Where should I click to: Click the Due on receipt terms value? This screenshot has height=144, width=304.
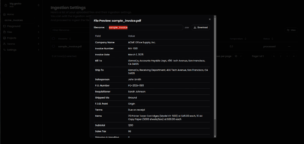pyautogui.click(x=136, y=110)
